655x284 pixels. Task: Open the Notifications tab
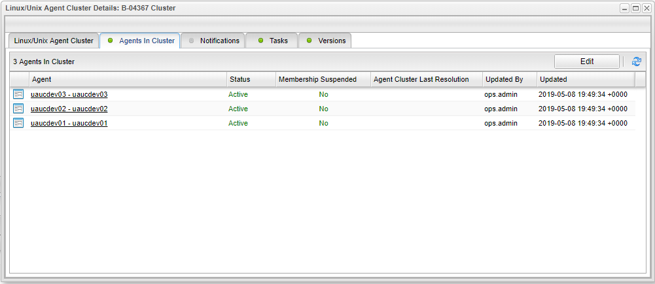(x=213, y=41)
